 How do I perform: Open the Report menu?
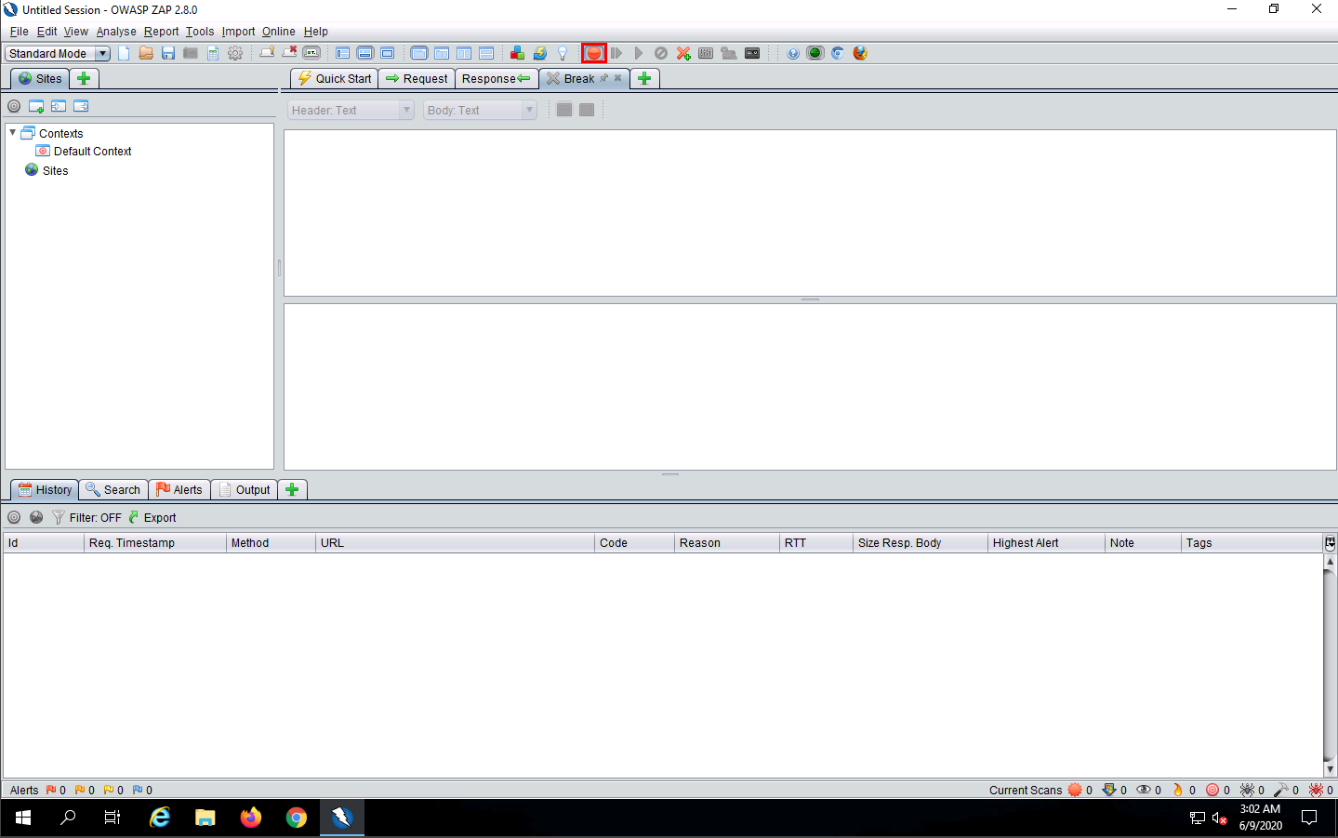[x=161, y=31]
